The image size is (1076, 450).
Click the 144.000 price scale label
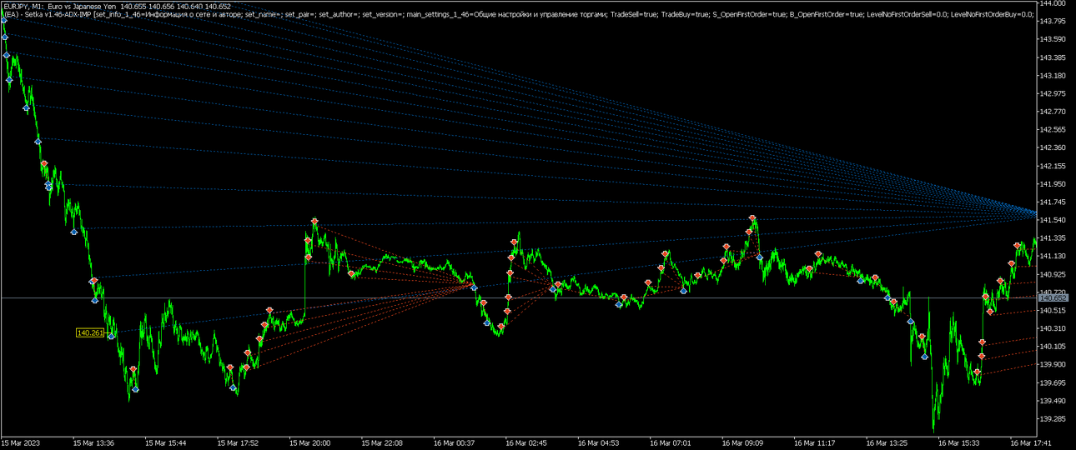point(1053,4)
